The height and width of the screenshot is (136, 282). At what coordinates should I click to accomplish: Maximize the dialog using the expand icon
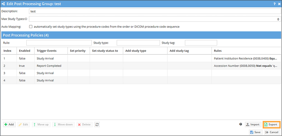point(279,4)
